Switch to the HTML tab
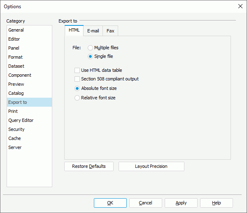 point(74,30)
